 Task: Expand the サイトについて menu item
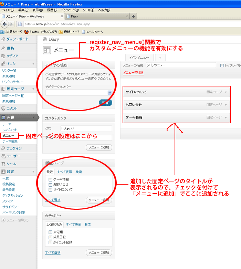226,92
